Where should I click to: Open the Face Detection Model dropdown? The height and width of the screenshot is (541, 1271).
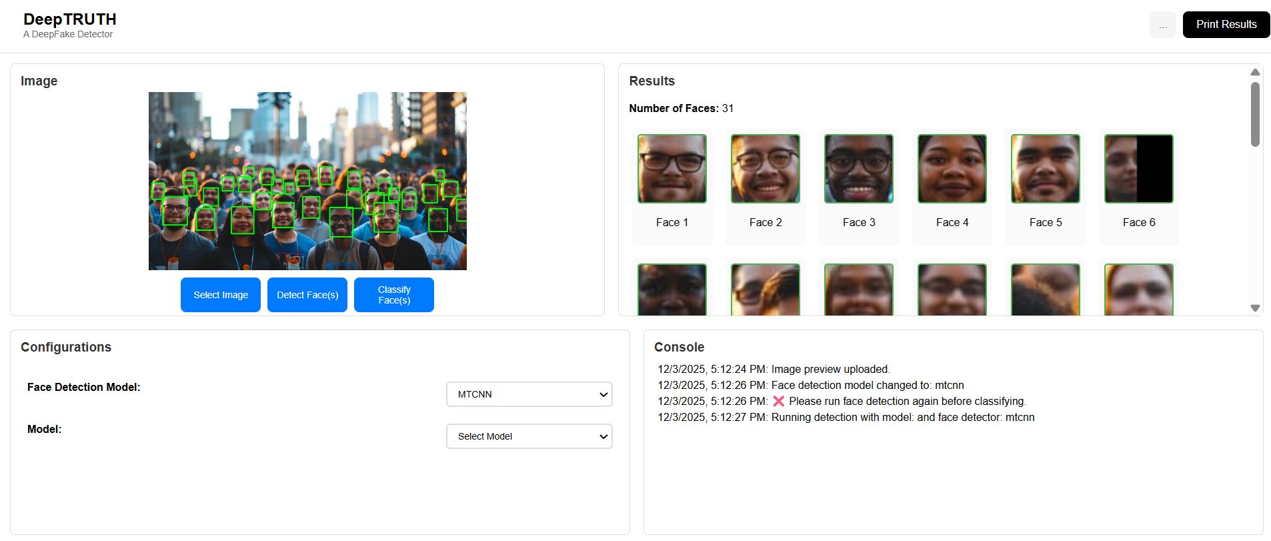[x=529, y=394]
